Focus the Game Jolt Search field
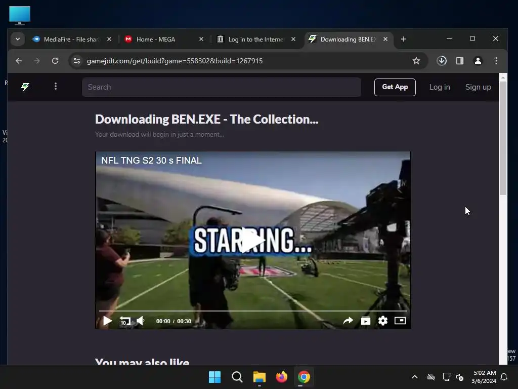The width and height of the screenshot is (518, 389). click(x=222, y=87)
